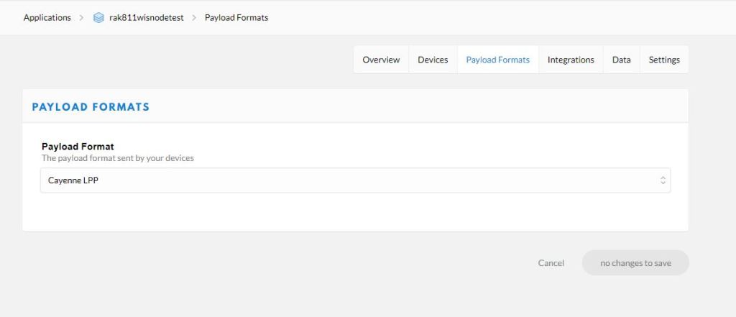The height and width of the screenshot is (317, 736).
Task: Select the Cayenne LPP value text
Action: pos(73,181)
